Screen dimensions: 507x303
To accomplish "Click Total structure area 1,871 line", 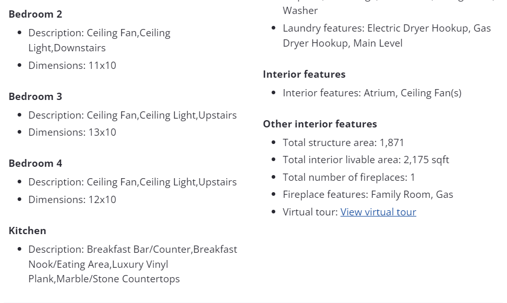I will (343, 142).
